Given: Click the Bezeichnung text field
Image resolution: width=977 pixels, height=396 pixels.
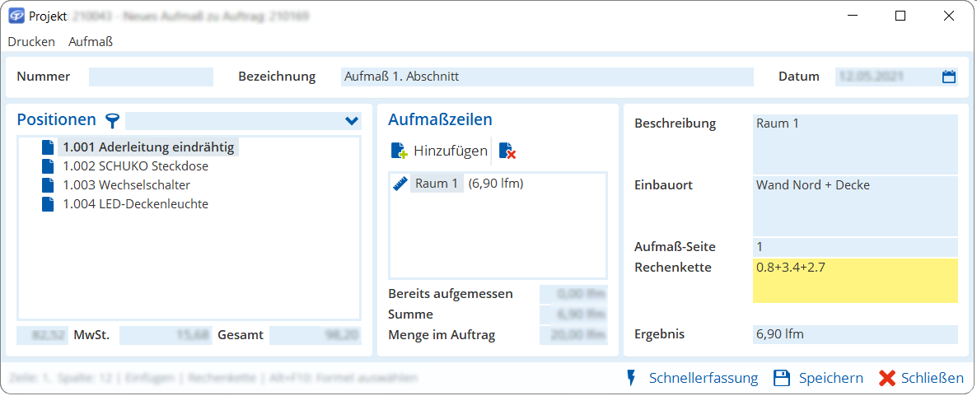Looking at the screenshot, I should [547, 77].
